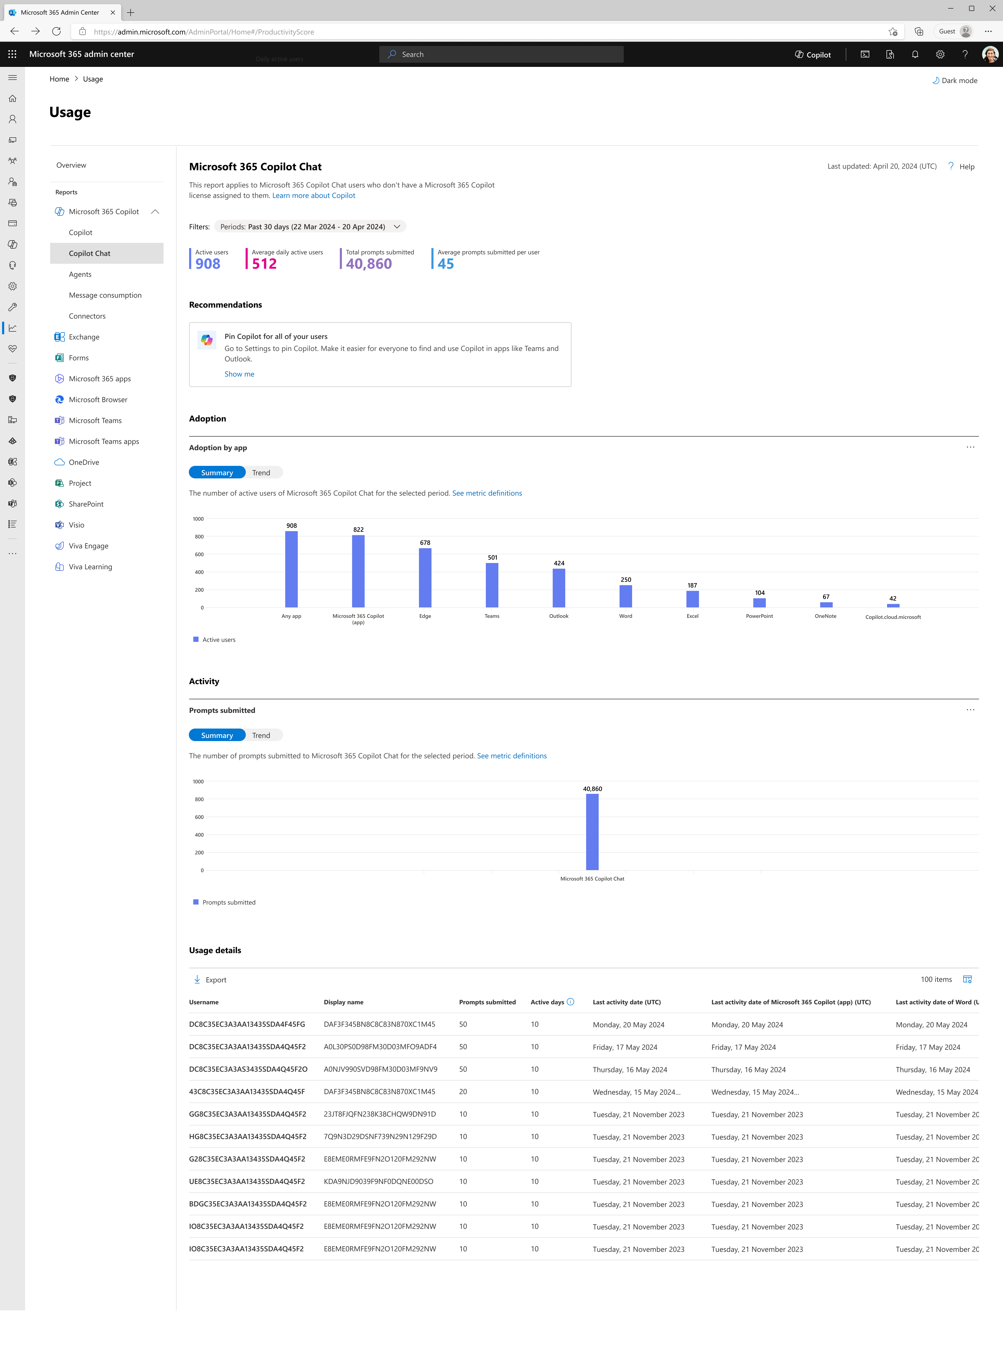Open the Help link

[x=961, y=166]
